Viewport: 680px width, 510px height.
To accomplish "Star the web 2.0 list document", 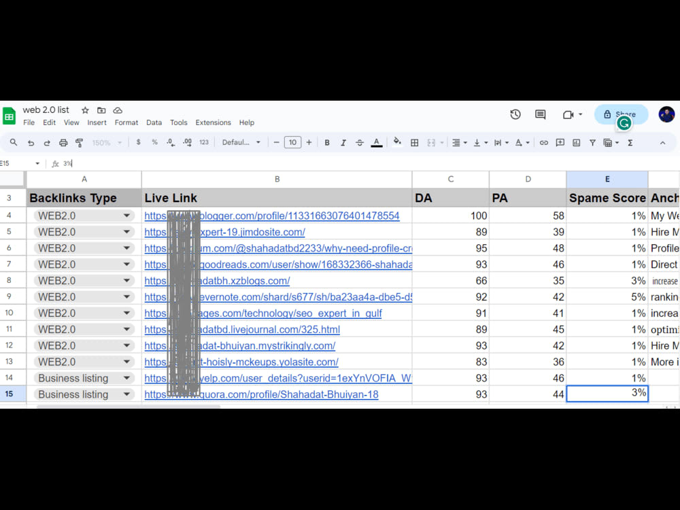I will click(85, 110).
